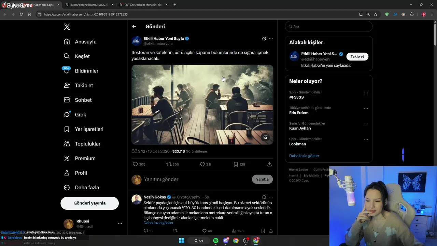Open the Profil page

click(x=75, y=173)
